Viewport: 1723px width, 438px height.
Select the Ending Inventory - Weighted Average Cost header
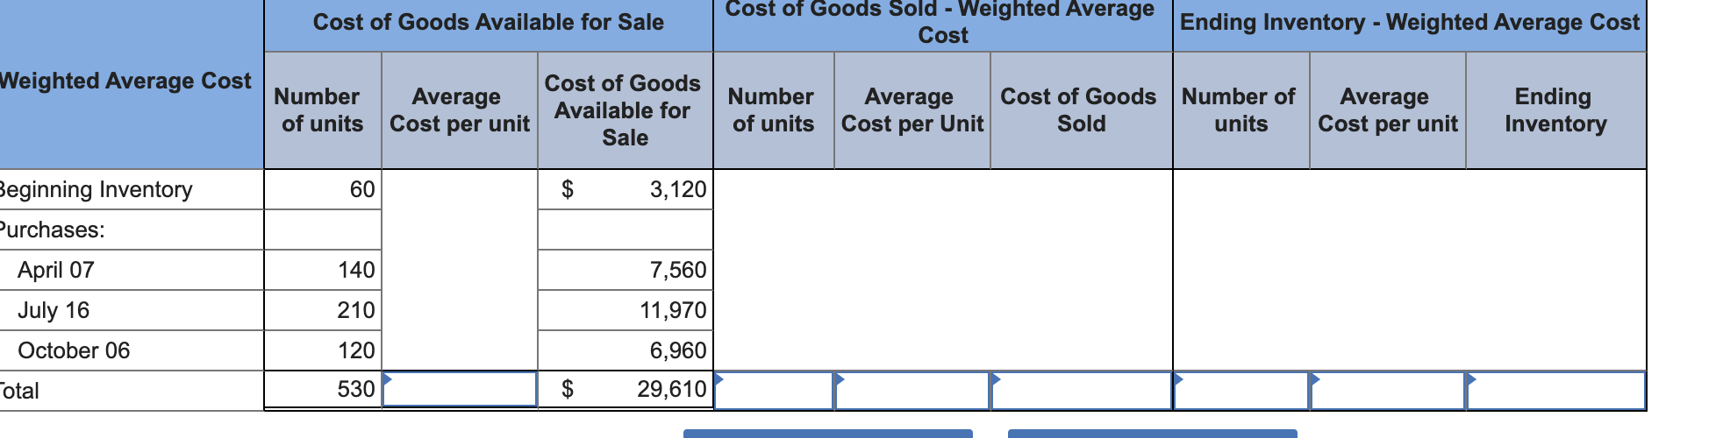coord(1410,23)
